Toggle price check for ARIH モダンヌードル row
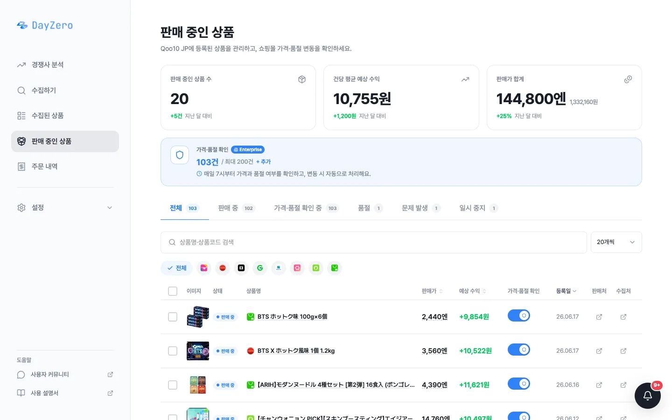This screenshot has width=672, height=420. click(519, 384)
